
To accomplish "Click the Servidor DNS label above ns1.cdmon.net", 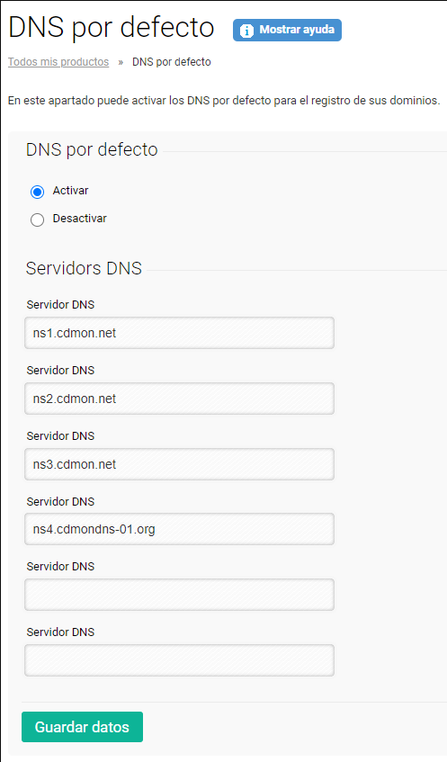I will [x=61, y=305].
